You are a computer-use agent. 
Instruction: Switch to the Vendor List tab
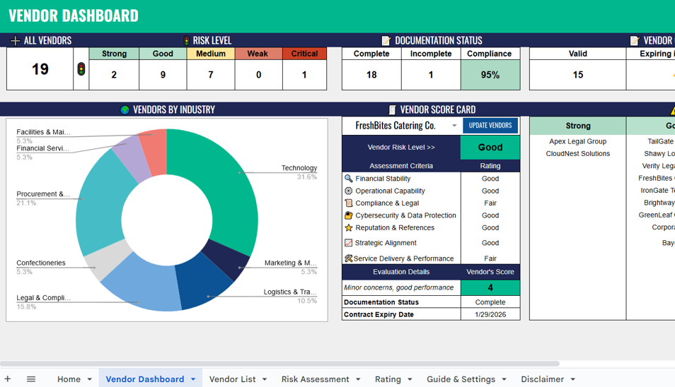(232, 379)
